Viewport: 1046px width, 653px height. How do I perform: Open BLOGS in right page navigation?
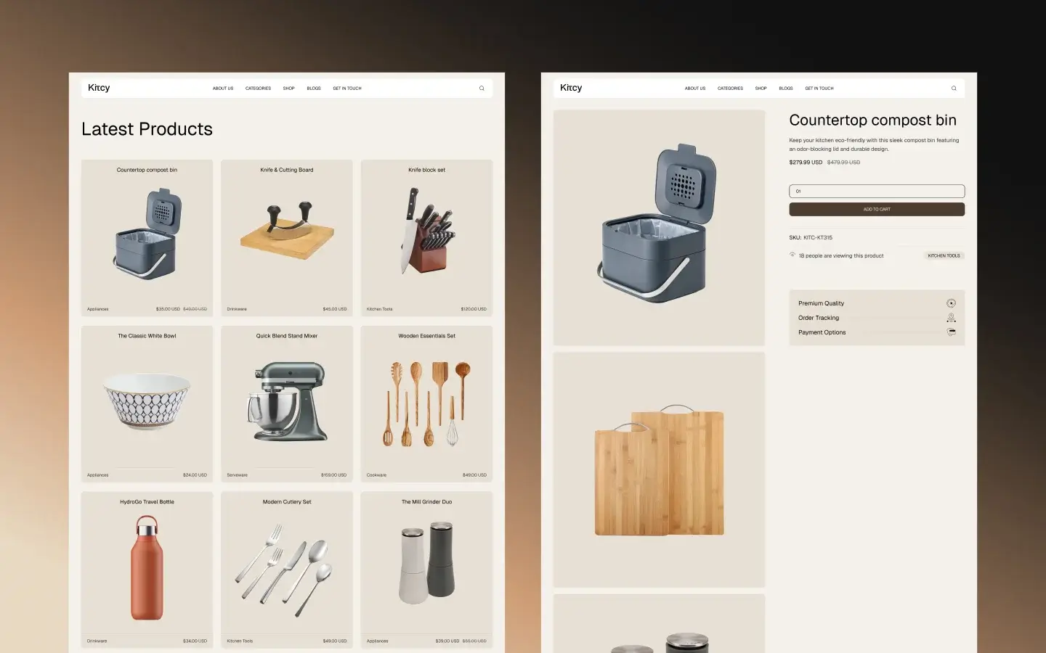click(786, 89)
